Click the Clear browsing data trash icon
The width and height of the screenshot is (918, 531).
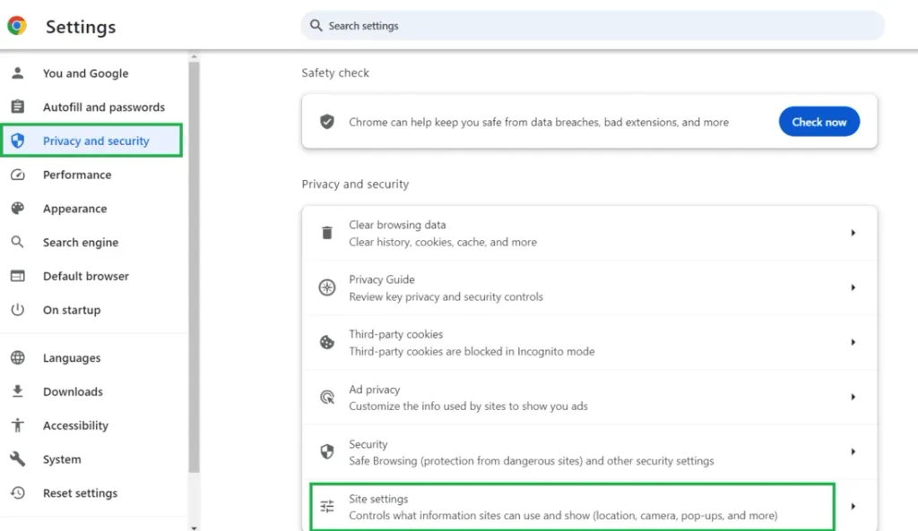click(x=326, y=233)
